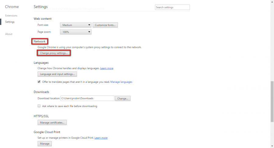The image size is (274, 148).
Task: Click the Page zoom label
Action: click(x=44, y=32)
